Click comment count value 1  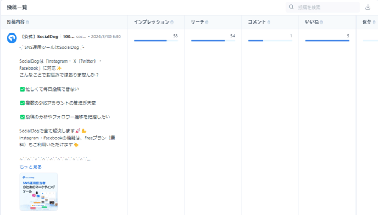[291, 36]
